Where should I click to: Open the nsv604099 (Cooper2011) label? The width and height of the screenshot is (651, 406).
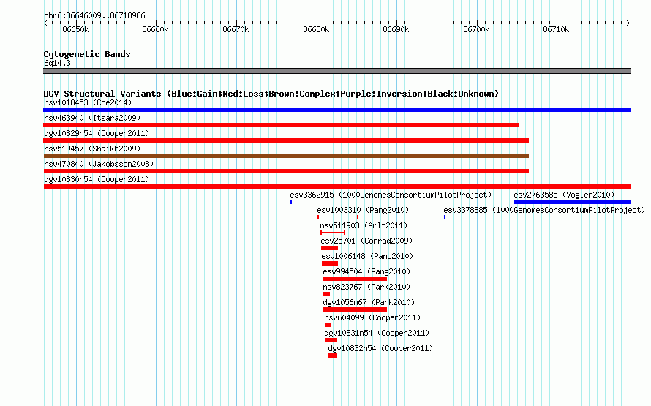pyautogui.click(x=372, y=317)
